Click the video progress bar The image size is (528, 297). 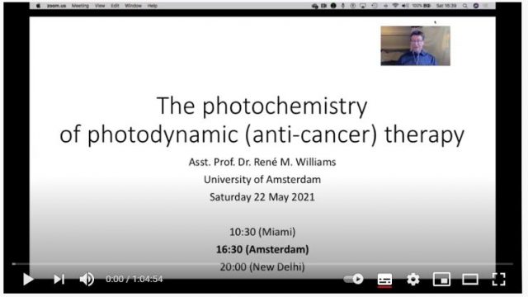coord(262,264)
